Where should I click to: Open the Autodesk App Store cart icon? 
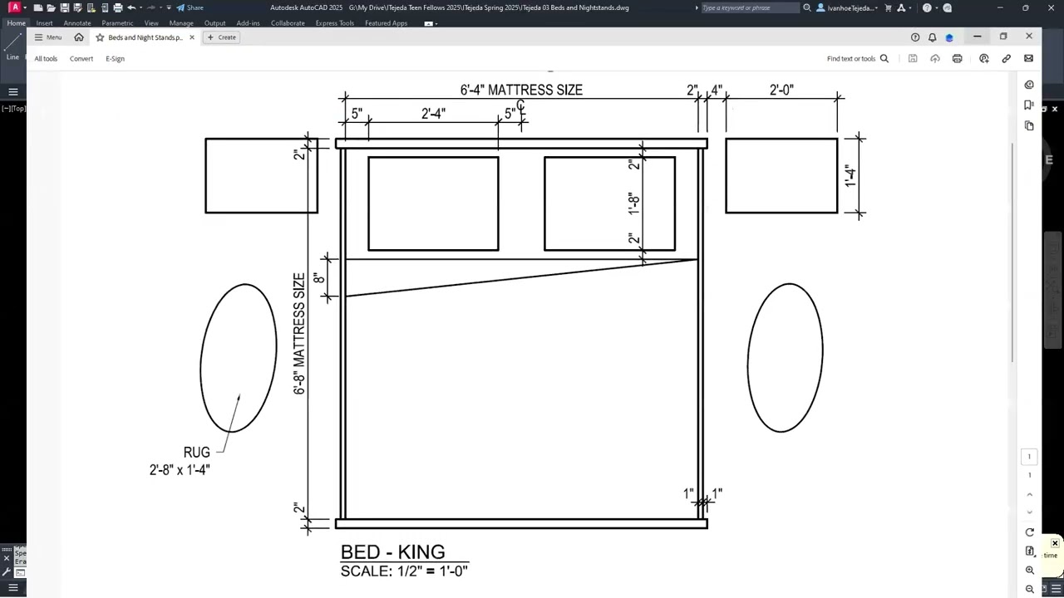[889, 7]
